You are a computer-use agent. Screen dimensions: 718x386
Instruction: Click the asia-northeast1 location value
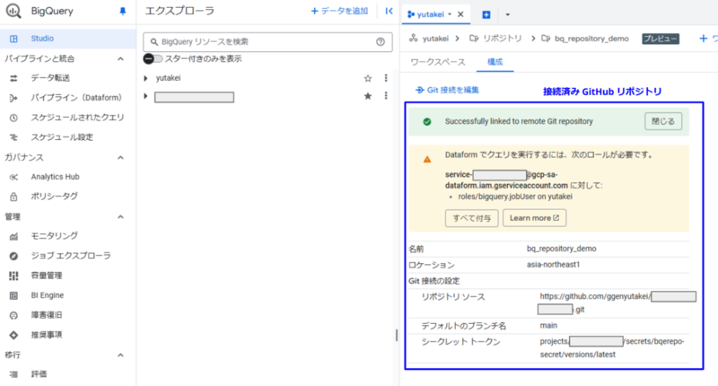(553, 265)
